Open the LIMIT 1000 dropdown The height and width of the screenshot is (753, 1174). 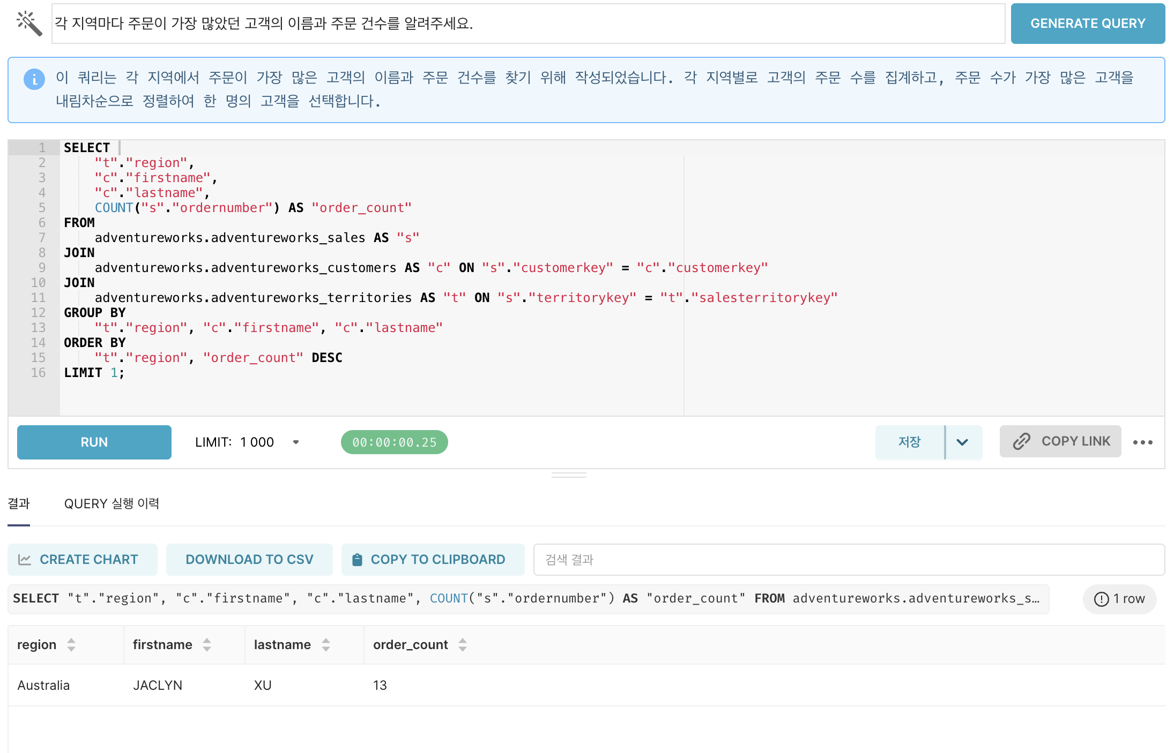point(296,442)
